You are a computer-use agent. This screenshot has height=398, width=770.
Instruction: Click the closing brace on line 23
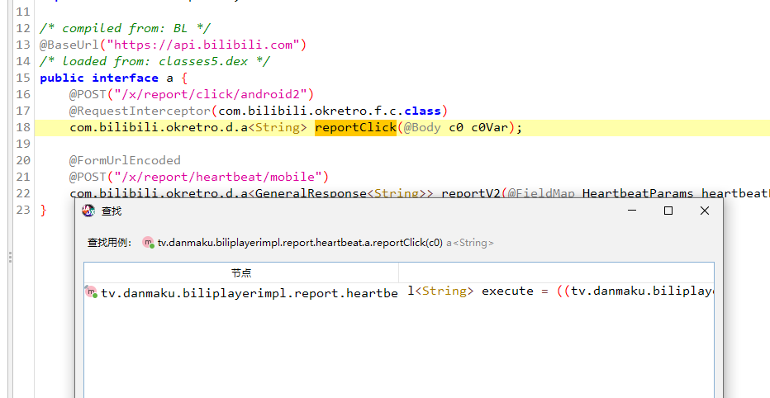click(43, 210)
